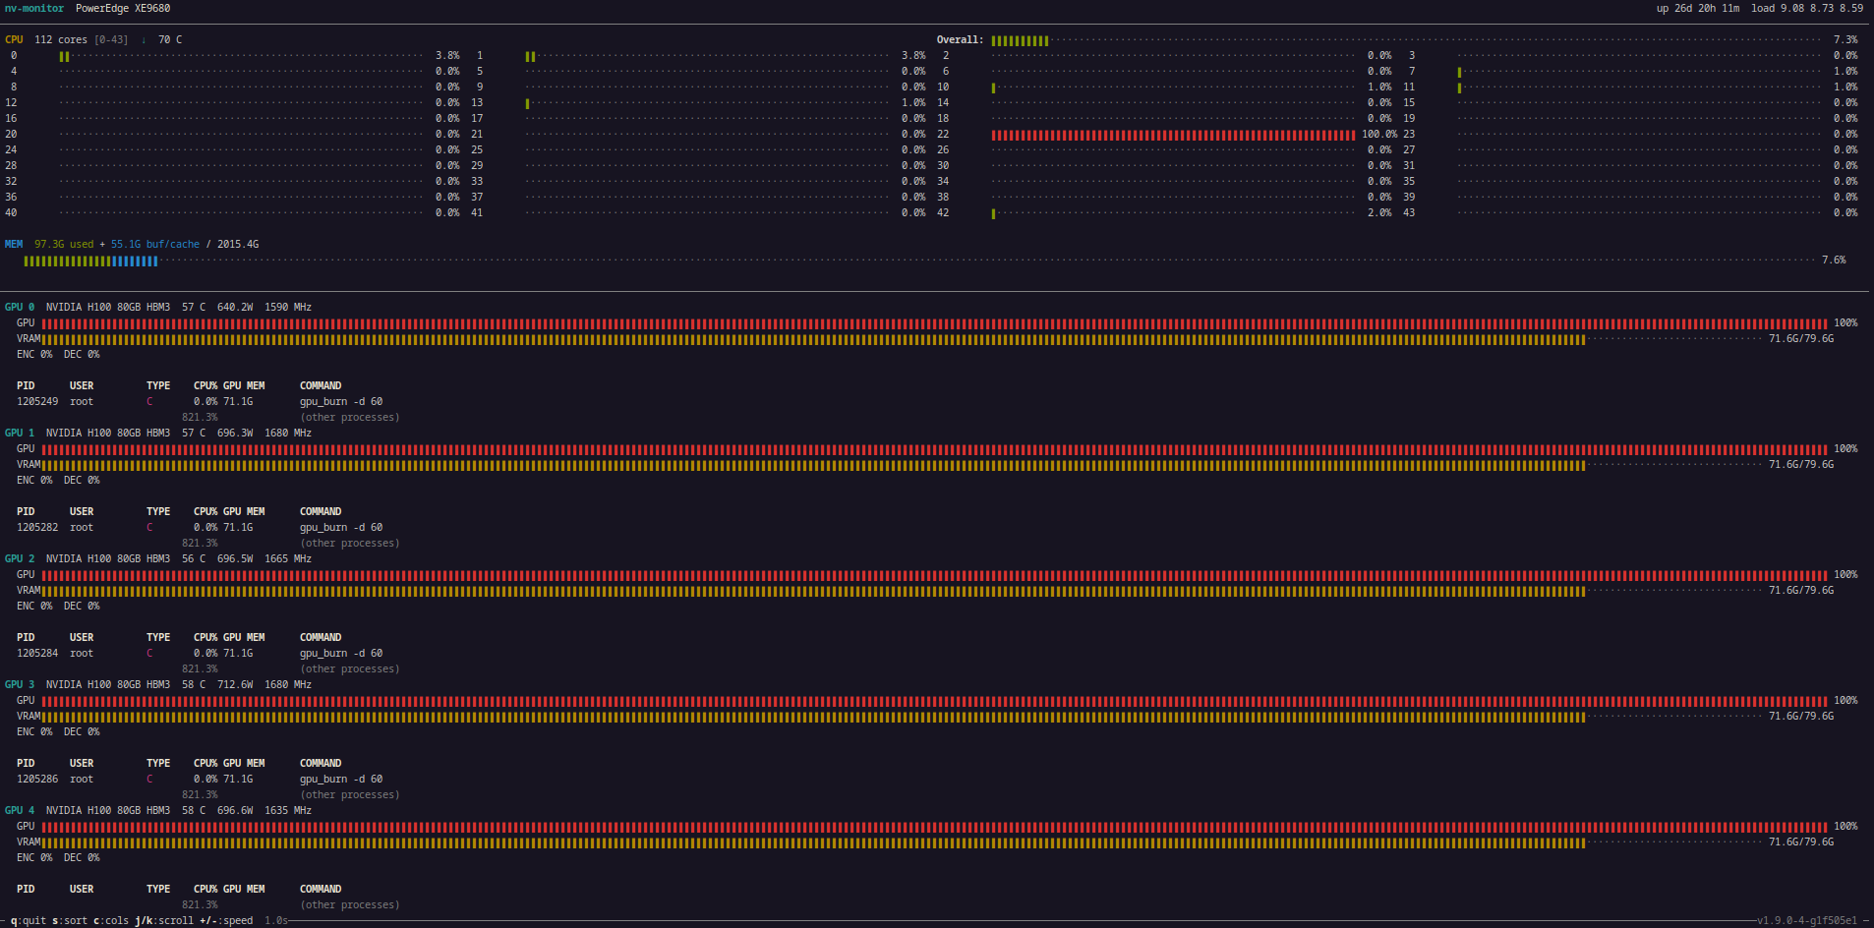This screenshot has width=1874, height=928.
Task: Click the down arrow next to [0-43] cores
Action: 144,40
